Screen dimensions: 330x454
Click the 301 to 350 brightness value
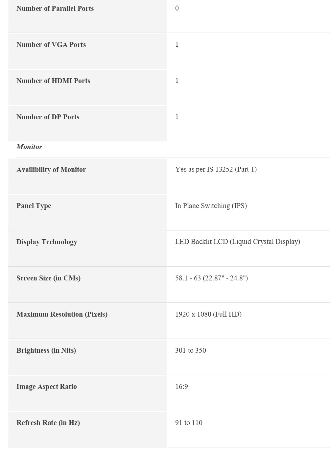point(190,350)
